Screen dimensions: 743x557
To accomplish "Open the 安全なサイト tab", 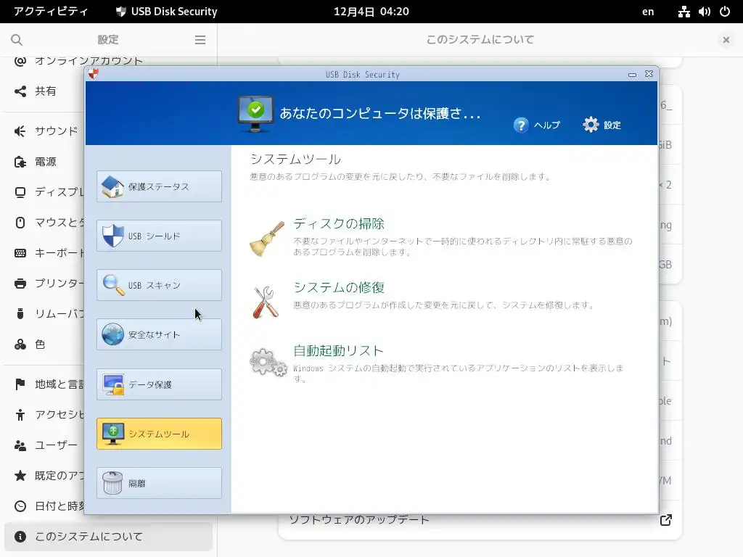I will click(159, 335).
